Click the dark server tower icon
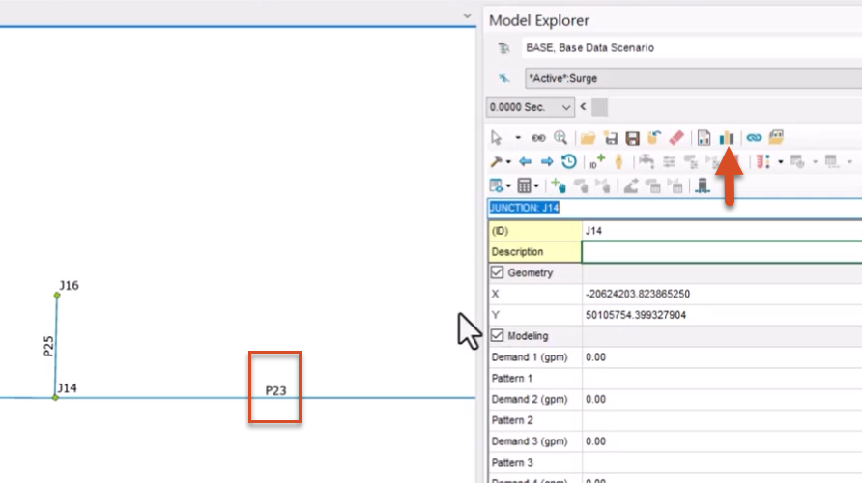The image size is (862, 483). tap(703, 185)
